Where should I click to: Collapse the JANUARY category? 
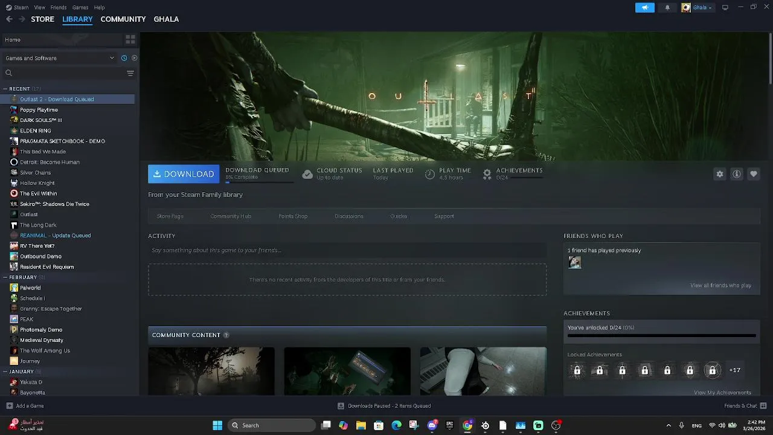click(5, 372)
